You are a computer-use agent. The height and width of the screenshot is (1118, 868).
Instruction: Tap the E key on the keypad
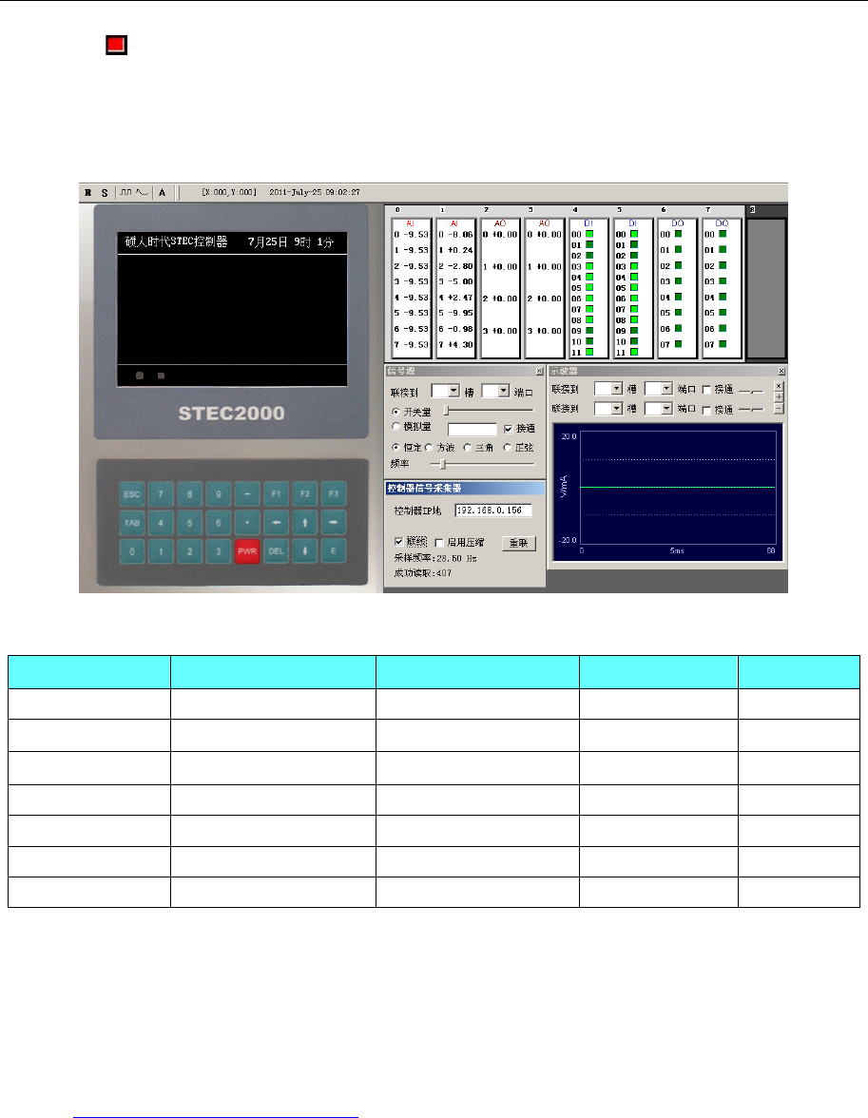pos(333,551)
